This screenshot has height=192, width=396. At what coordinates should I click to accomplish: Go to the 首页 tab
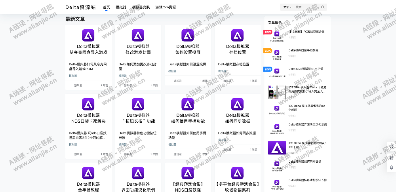(106, 8)
